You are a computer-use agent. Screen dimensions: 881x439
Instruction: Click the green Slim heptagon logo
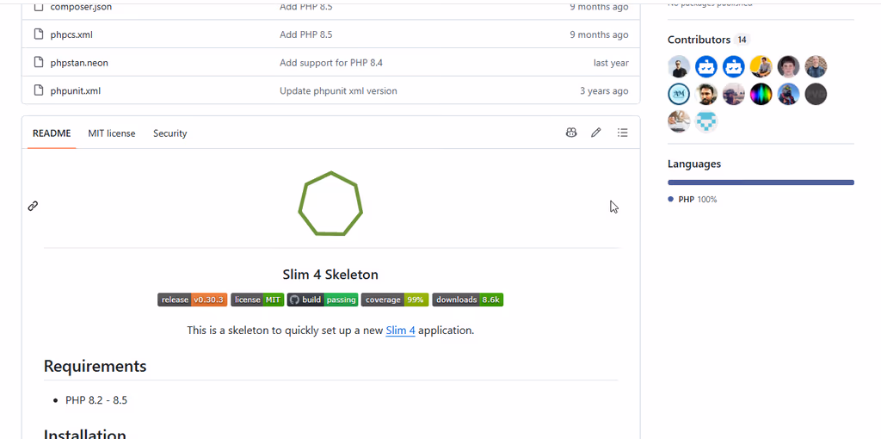pyautogui.click(x=330, y=203)
